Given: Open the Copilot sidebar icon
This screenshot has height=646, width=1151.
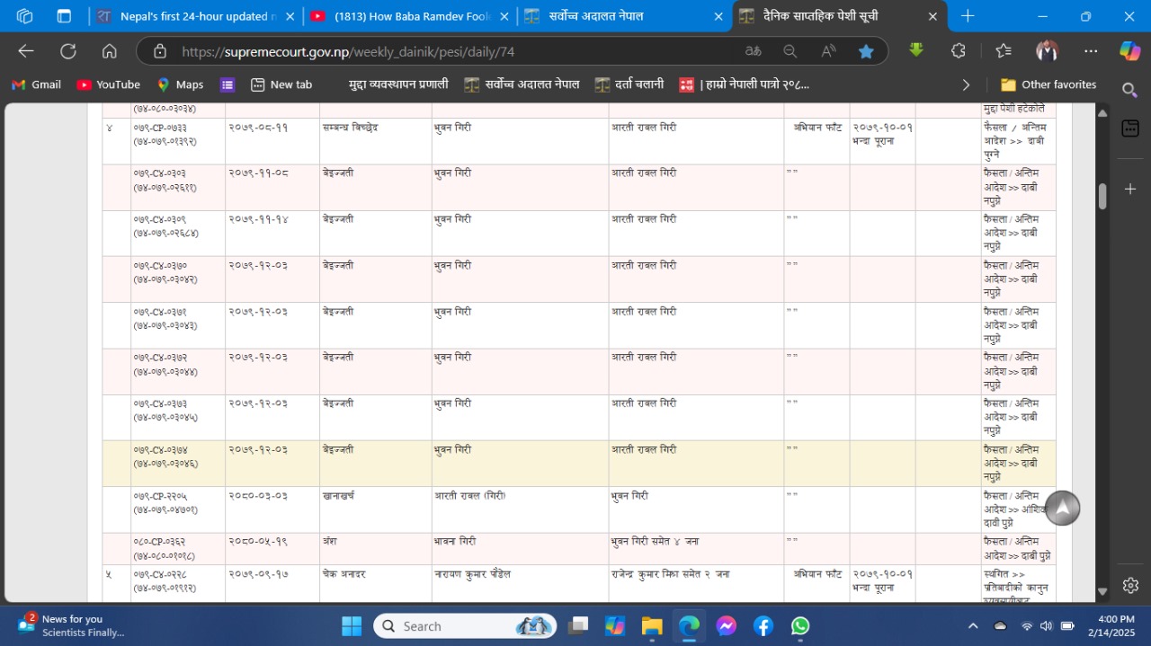Looking at the screenshot, I should (1129, 51).
